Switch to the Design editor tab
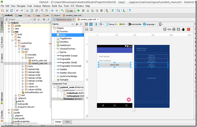Screen dimensions: 197x127 (58, 122)
